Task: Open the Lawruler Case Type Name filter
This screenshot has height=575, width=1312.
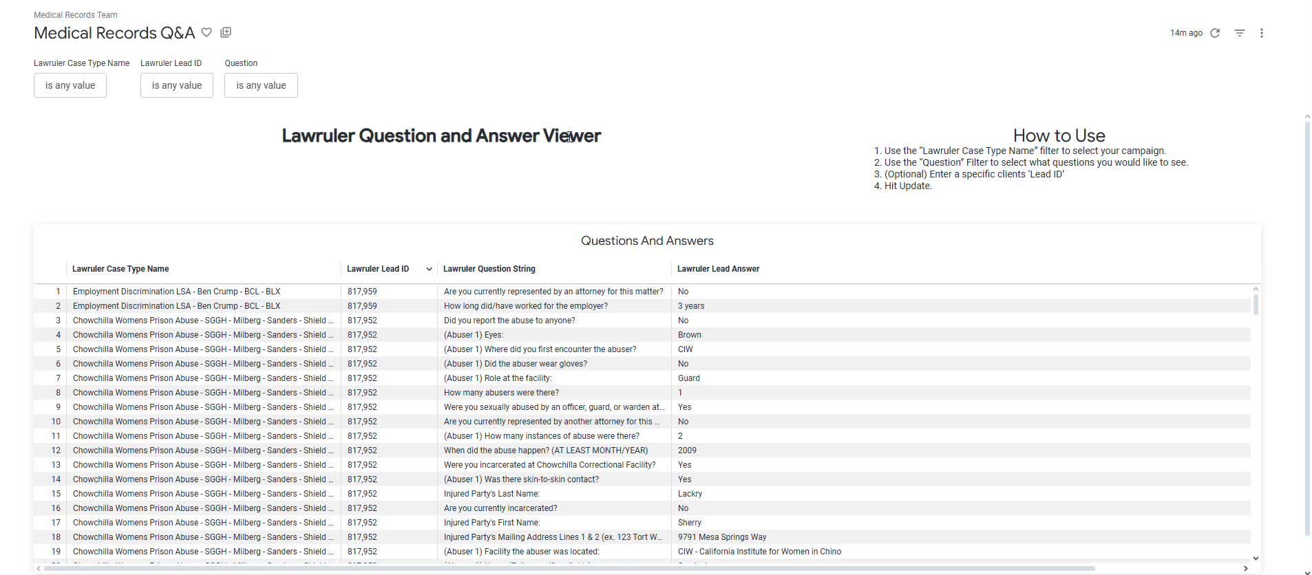Action: click(x=70, y=85)
